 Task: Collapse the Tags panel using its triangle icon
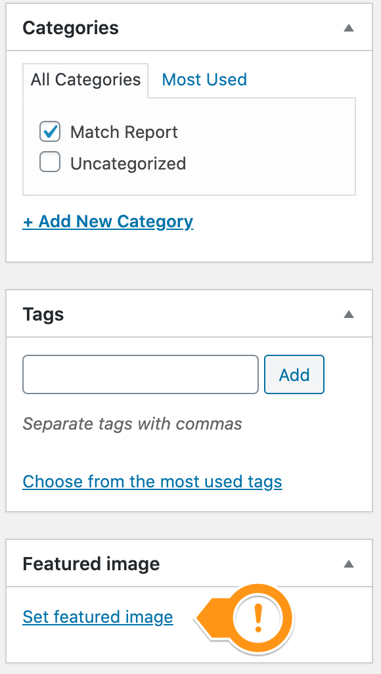[349, 314]
